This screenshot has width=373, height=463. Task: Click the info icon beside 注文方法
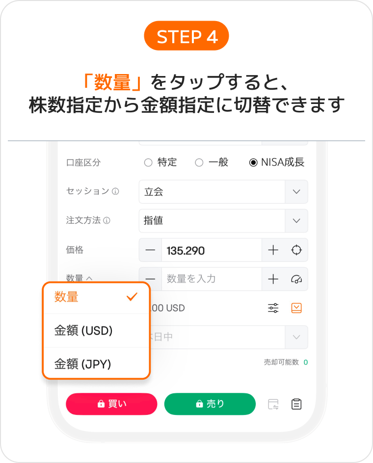coord(107,220)
